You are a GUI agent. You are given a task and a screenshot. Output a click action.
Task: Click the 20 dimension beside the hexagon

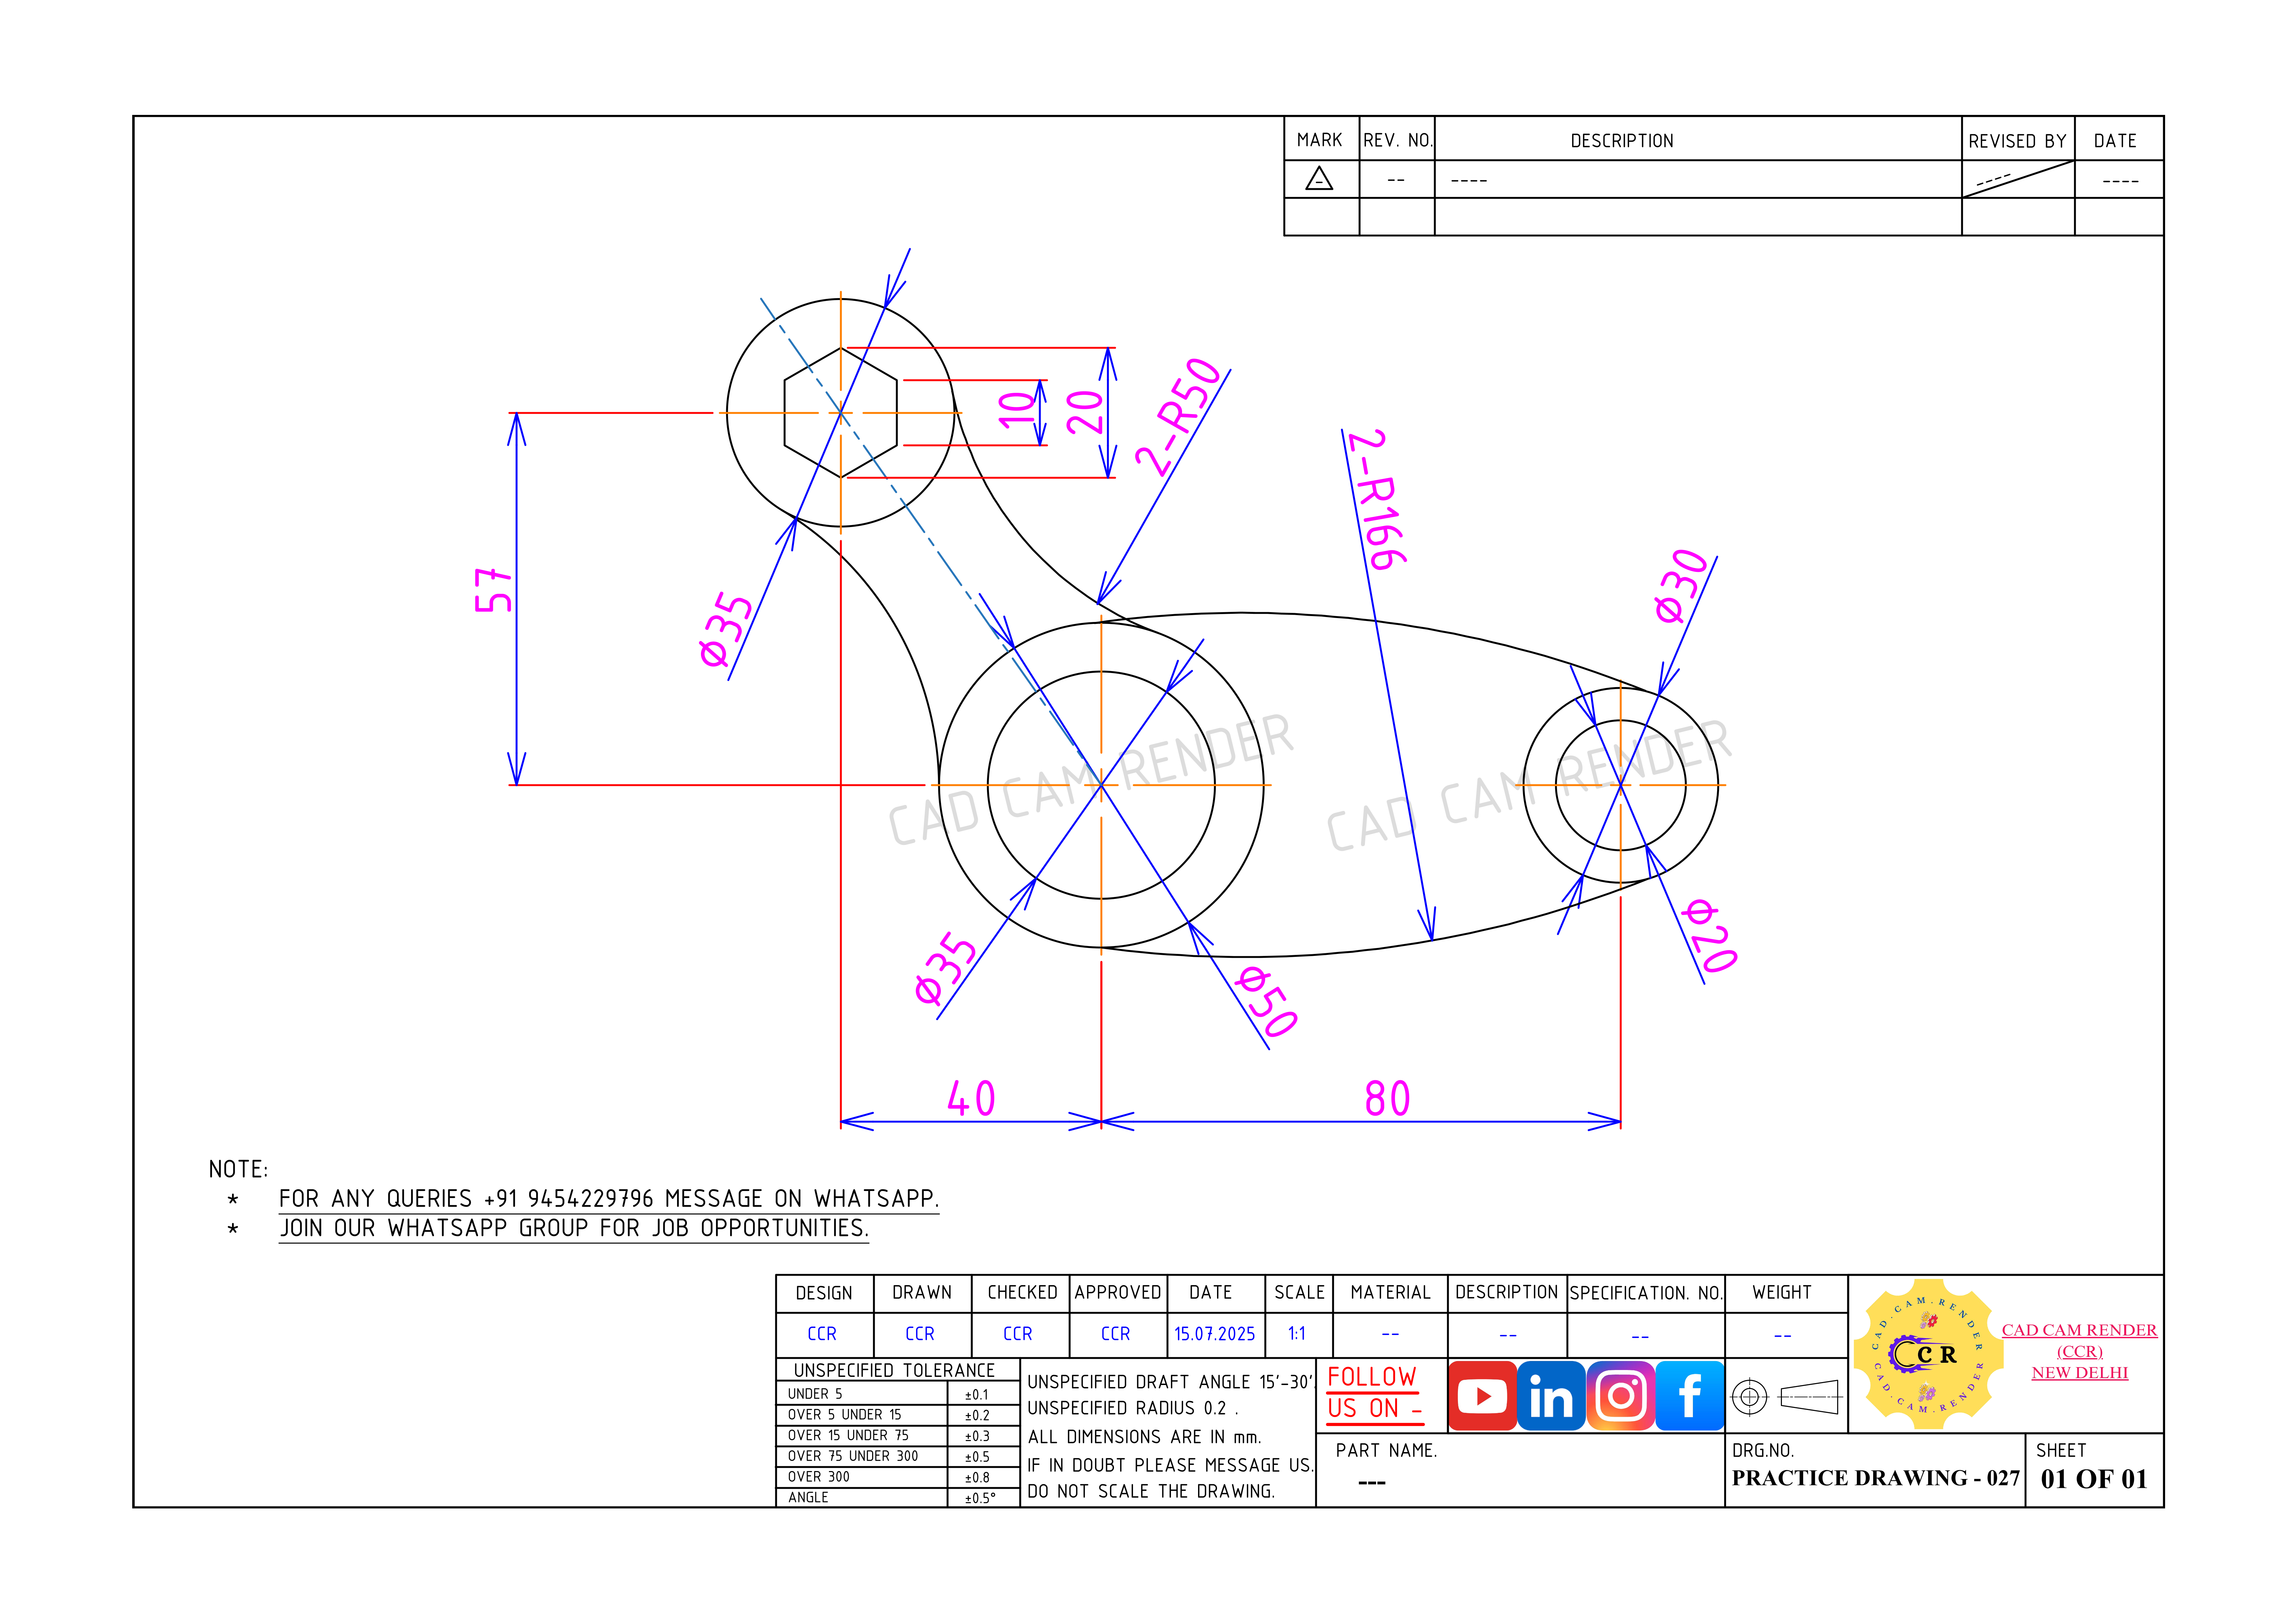point(1085,412)
